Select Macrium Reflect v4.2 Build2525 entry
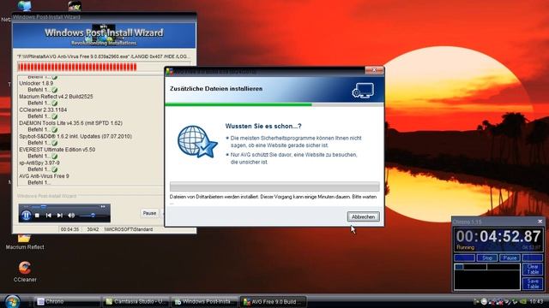 click(x=56, y=97)
